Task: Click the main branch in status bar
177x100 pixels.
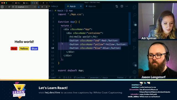Action: 53,77
